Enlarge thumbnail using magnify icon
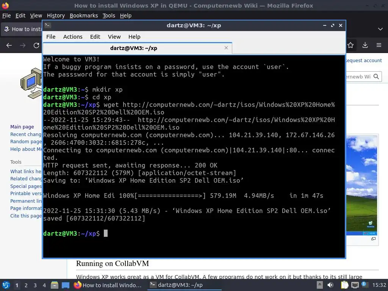388x291 pixels. click(373, 239)
